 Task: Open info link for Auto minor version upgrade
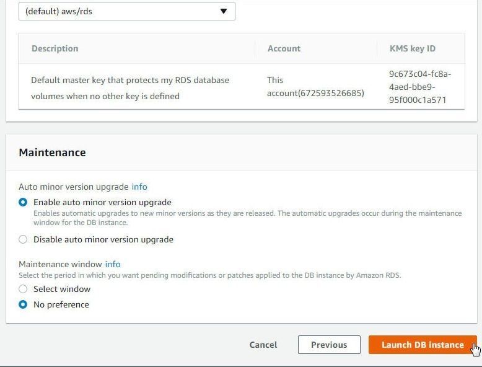click(139, 187)
